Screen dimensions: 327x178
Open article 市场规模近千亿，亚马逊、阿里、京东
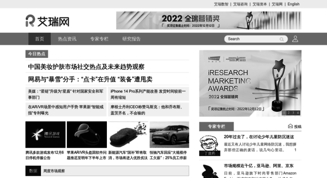pos(258,166)
